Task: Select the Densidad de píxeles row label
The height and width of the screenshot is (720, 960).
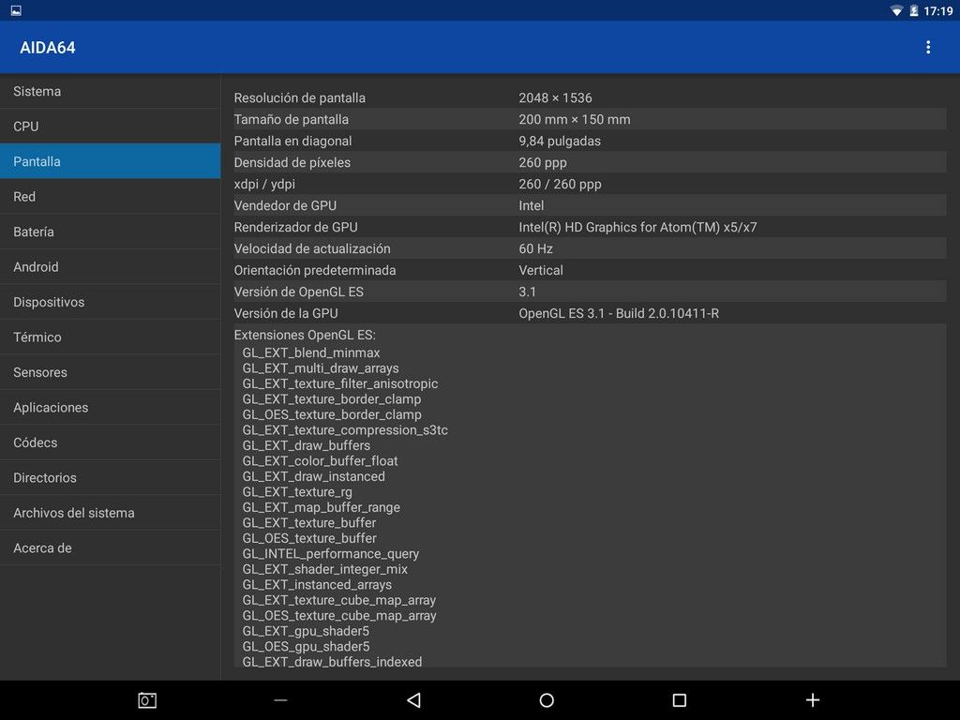Action: (292, 162)
